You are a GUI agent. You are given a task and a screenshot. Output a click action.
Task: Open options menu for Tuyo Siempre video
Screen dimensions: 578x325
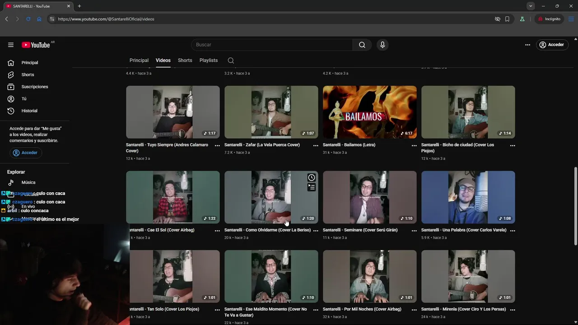click(x=217, y=145)
